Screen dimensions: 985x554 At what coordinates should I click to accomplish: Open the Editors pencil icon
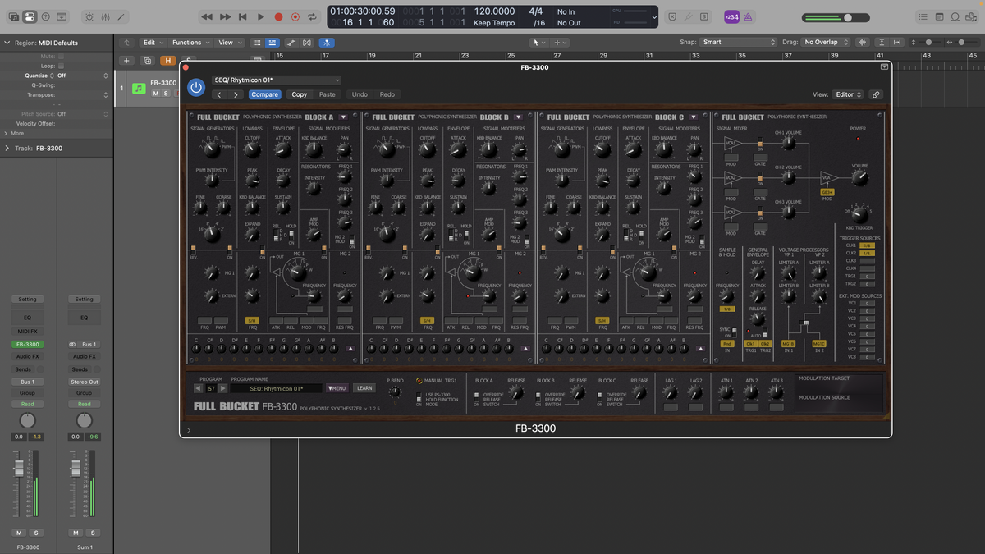click(x=121, y=16)
